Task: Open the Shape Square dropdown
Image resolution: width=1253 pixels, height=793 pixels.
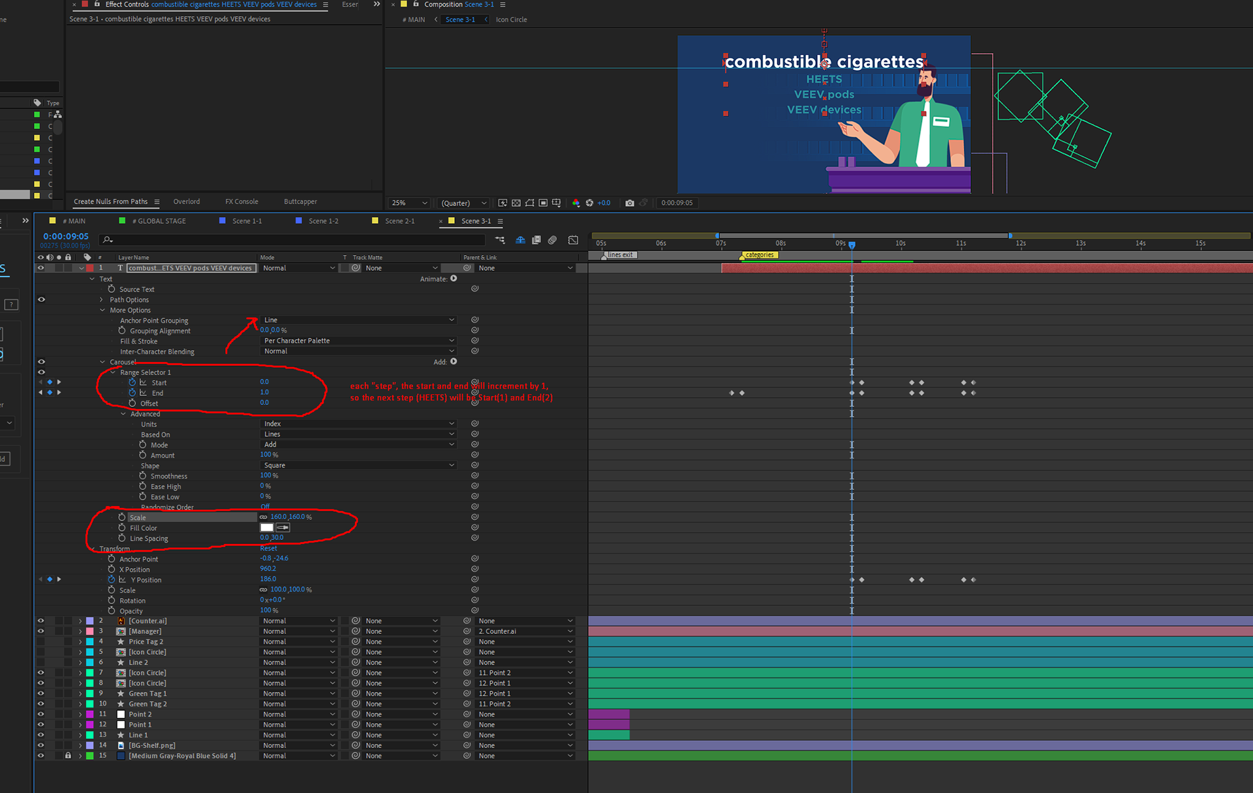Action: tap(358, 466)
